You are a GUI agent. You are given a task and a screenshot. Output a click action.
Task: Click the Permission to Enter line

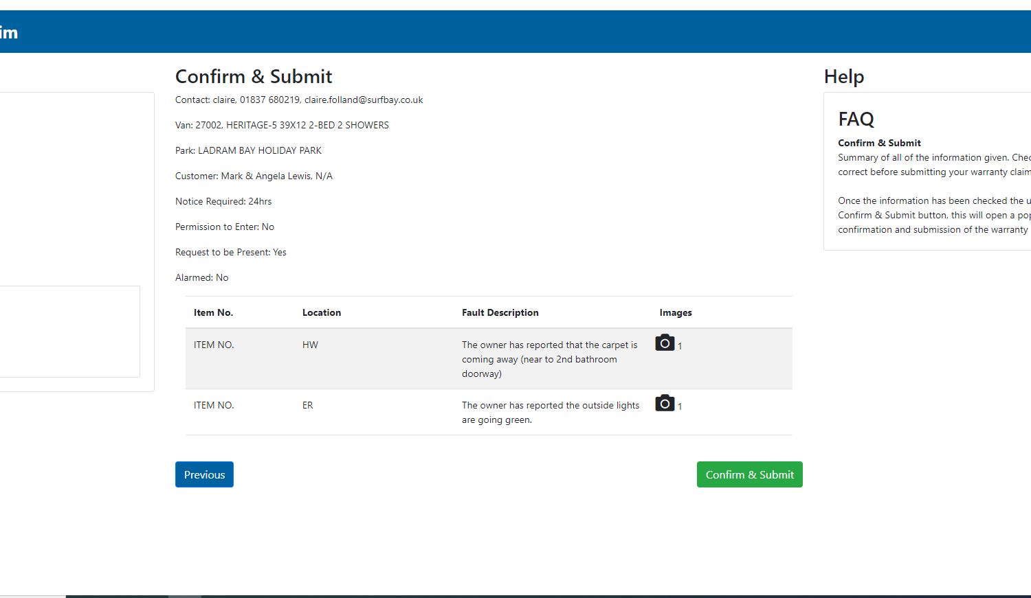(225, 227)
